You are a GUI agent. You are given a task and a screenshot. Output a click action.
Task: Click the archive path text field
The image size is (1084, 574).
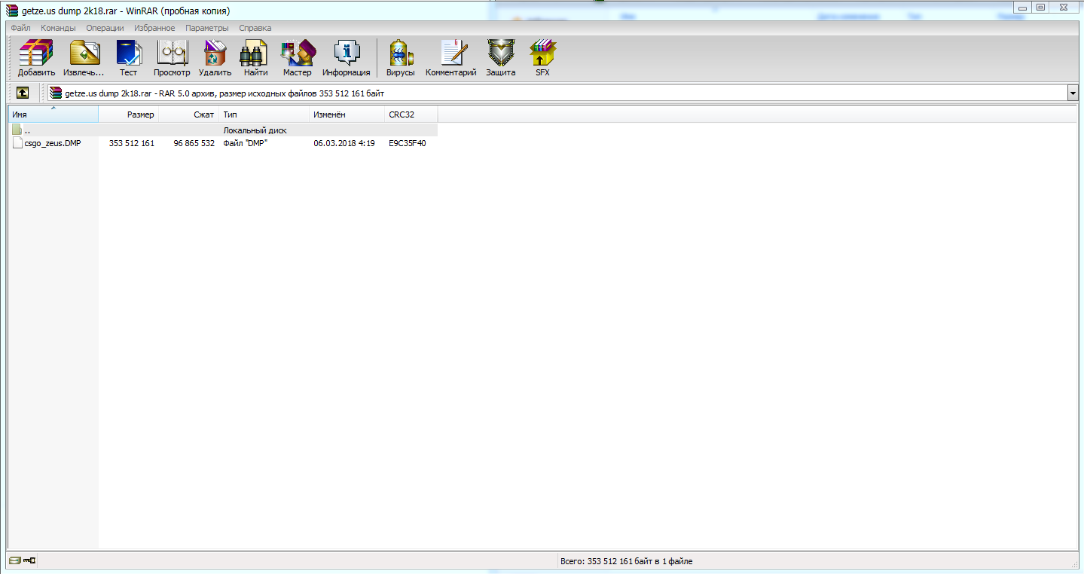pyautogui.click(x=557, y=93)
